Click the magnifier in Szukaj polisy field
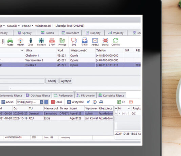Screen dimensions: 181x156 coord(42,102)
